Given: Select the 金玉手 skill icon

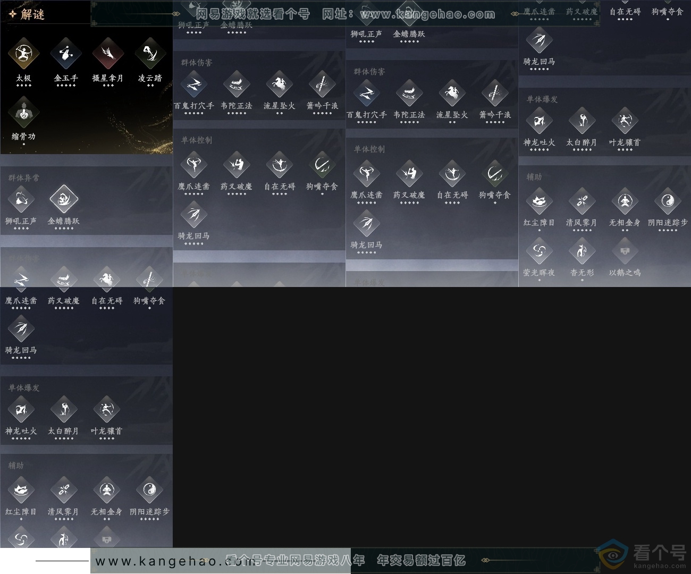Looking at the screenshot, I should 66,53.
